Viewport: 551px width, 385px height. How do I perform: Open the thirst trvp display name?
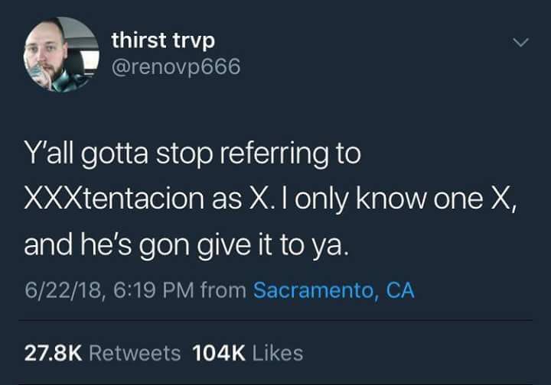[x=163, y=40]
